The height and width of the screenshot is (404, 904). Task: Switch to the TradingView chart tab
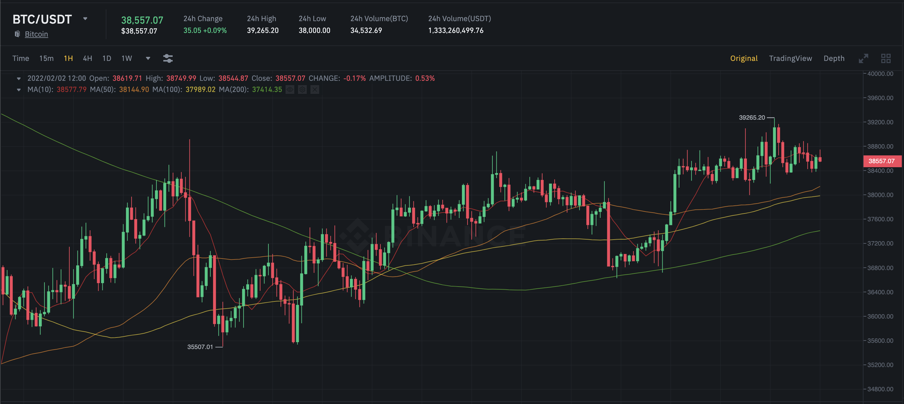pyautogui.click(x=790, y=58)
